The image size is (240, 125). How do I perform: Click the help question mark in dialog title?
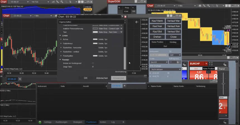[122, 17]
